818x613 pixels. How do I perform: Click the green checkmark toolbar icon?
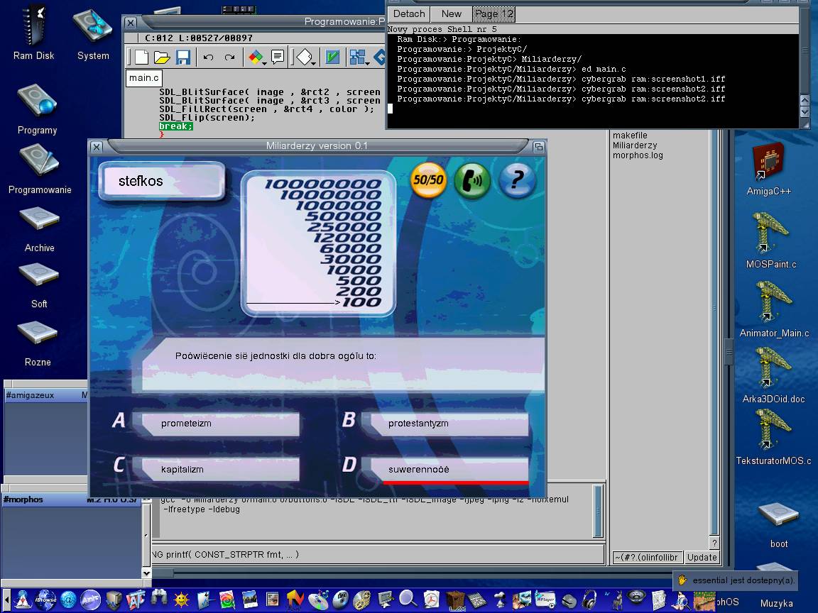(x=332, y=57)
